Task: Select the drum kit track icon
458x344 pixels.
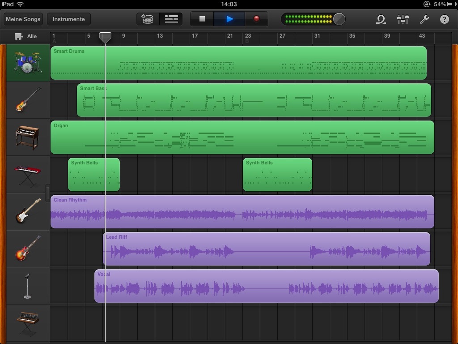Action: click(27, 63)
